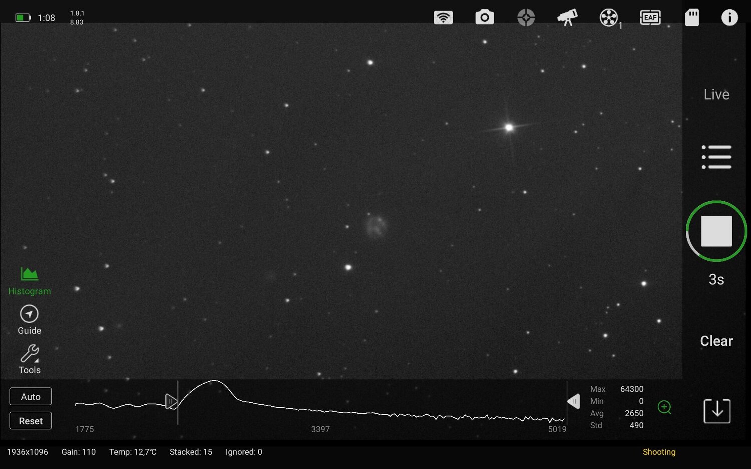Image resolution: width=751 pixels, height=469 pixels.
Task: Open the WiFi connection settings
Action: pos(443,17)
